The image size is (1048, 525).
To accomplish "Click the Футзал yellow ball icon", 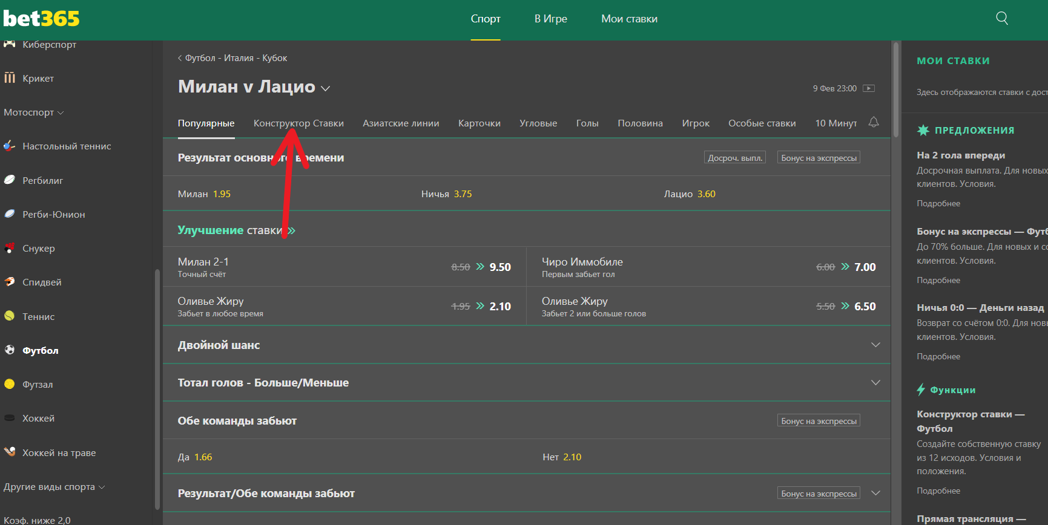I will (x=9, y=383).
